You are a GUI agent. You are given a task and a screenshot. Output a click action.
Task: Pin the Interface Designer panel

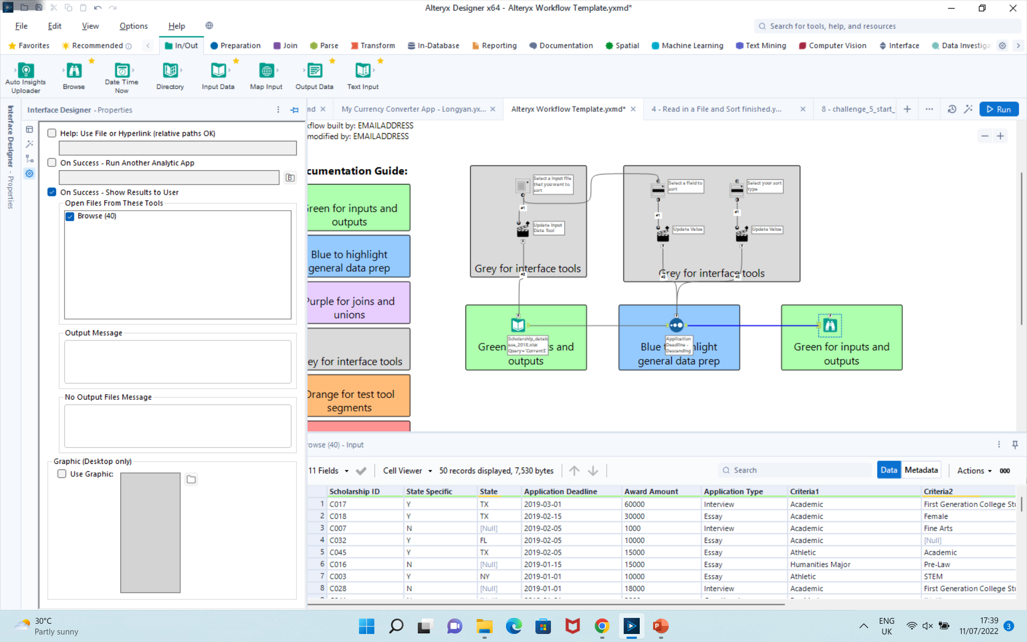(294, 110)
